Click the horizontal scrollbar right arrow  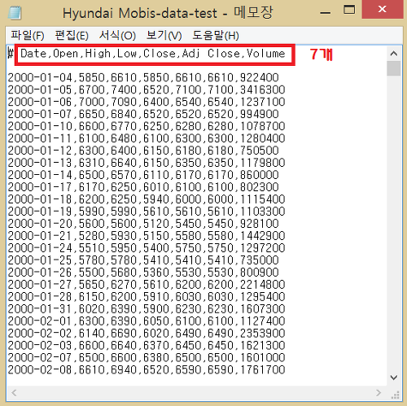[379, 392]
